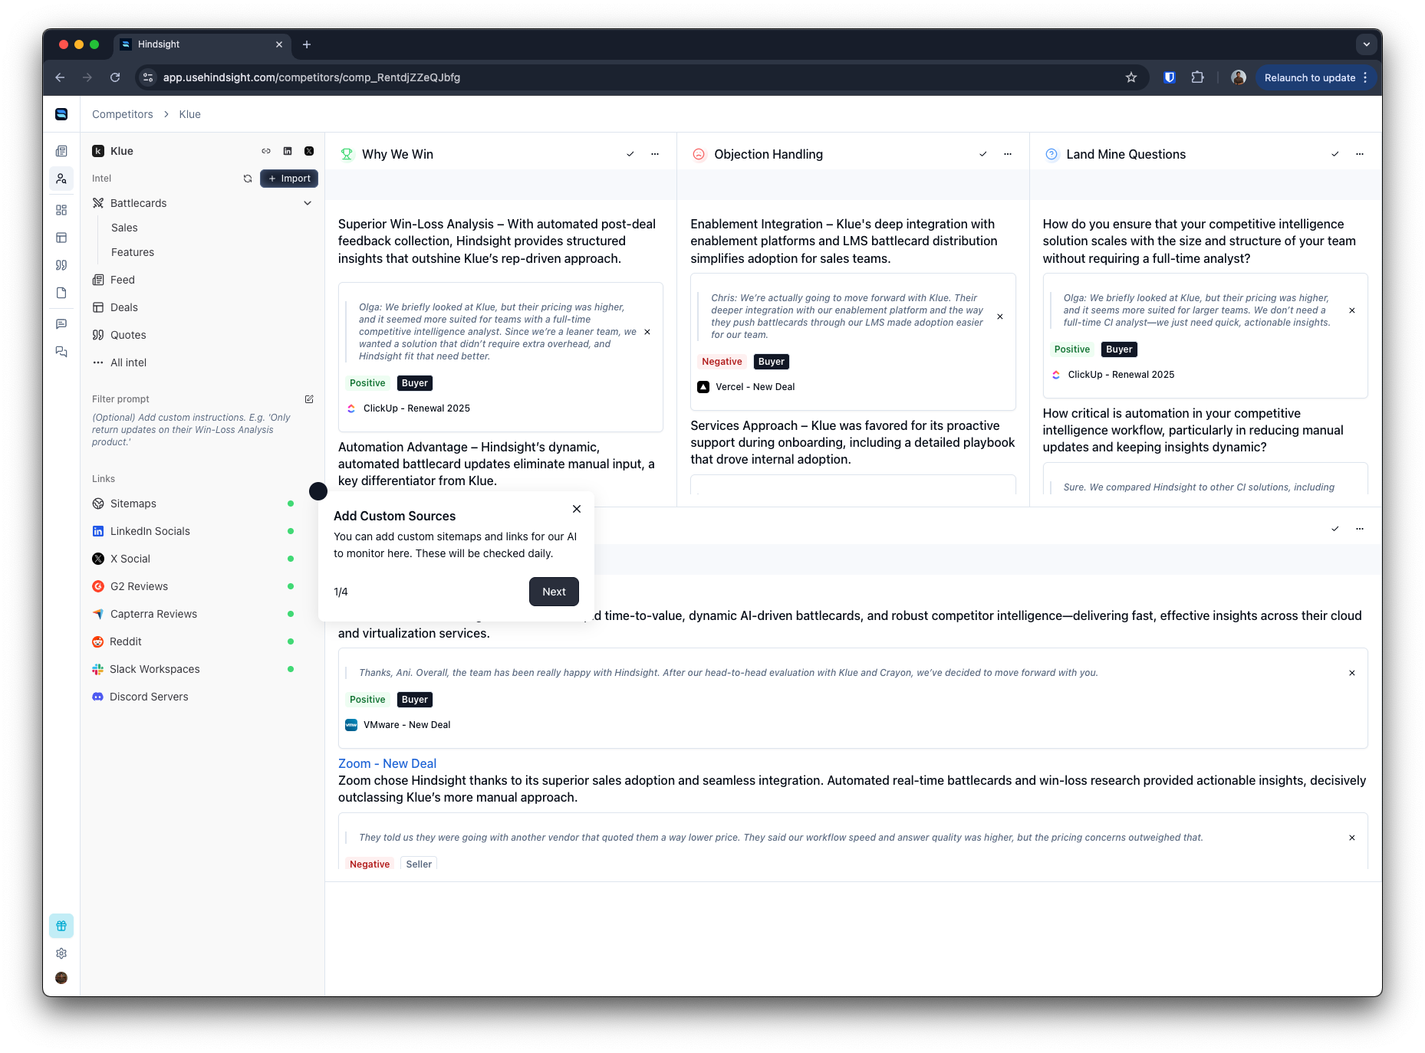Go to Competitors breadcrumb
The image size is (1425, 1053).
tap(123, 114)
